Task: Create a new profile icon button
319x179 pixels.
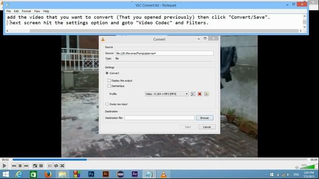Action: (206, 94)
